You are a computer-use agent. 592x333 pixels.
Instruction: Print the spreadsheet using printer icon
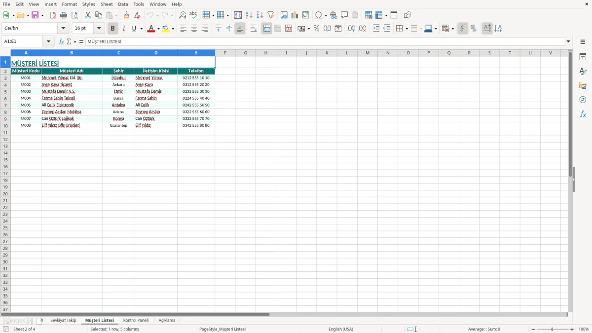[64, 15]
